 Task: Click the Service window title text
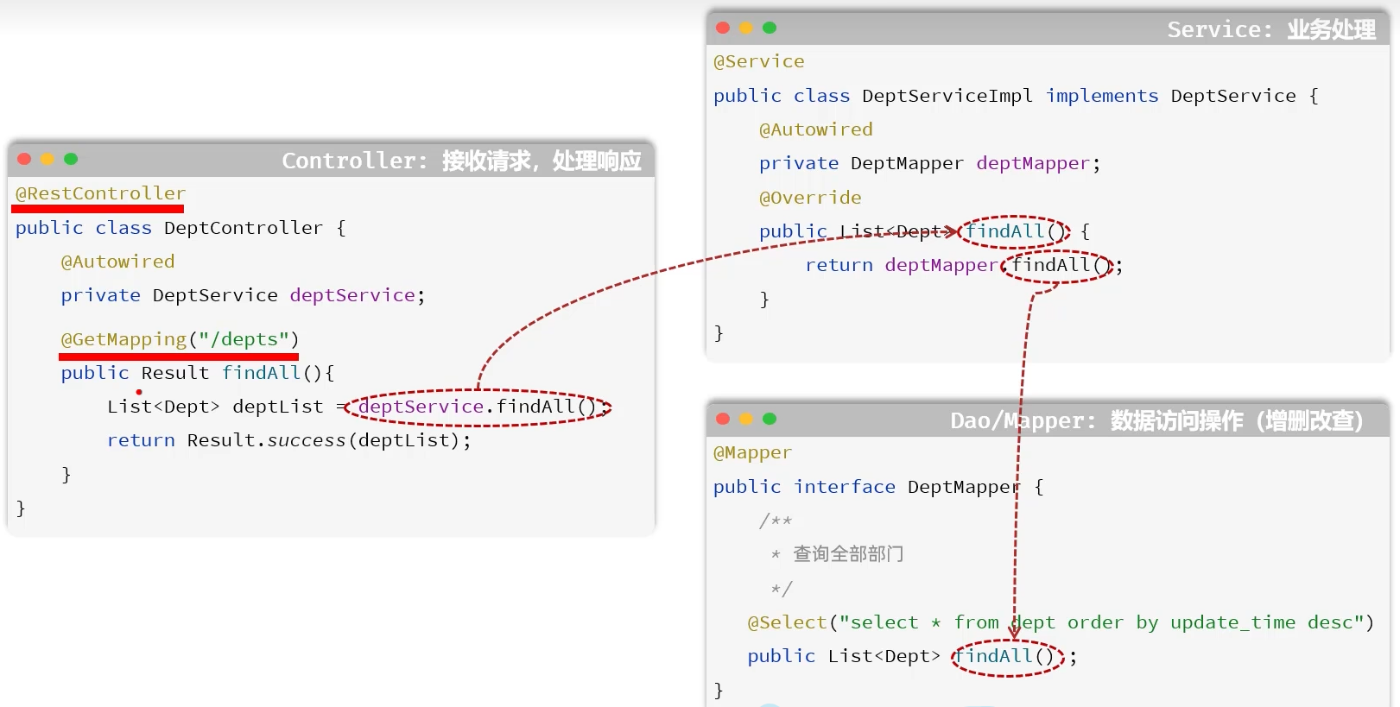(1270, 29)
